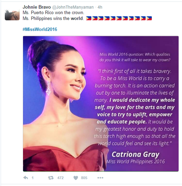182x186 pixels.
Task: Click the 472 retweet count
Action: click(x=60, y=178)
